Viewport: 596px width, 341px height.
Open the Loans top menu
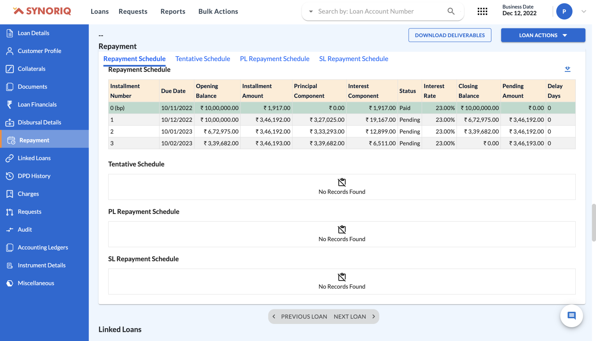[x=100, y=11]
